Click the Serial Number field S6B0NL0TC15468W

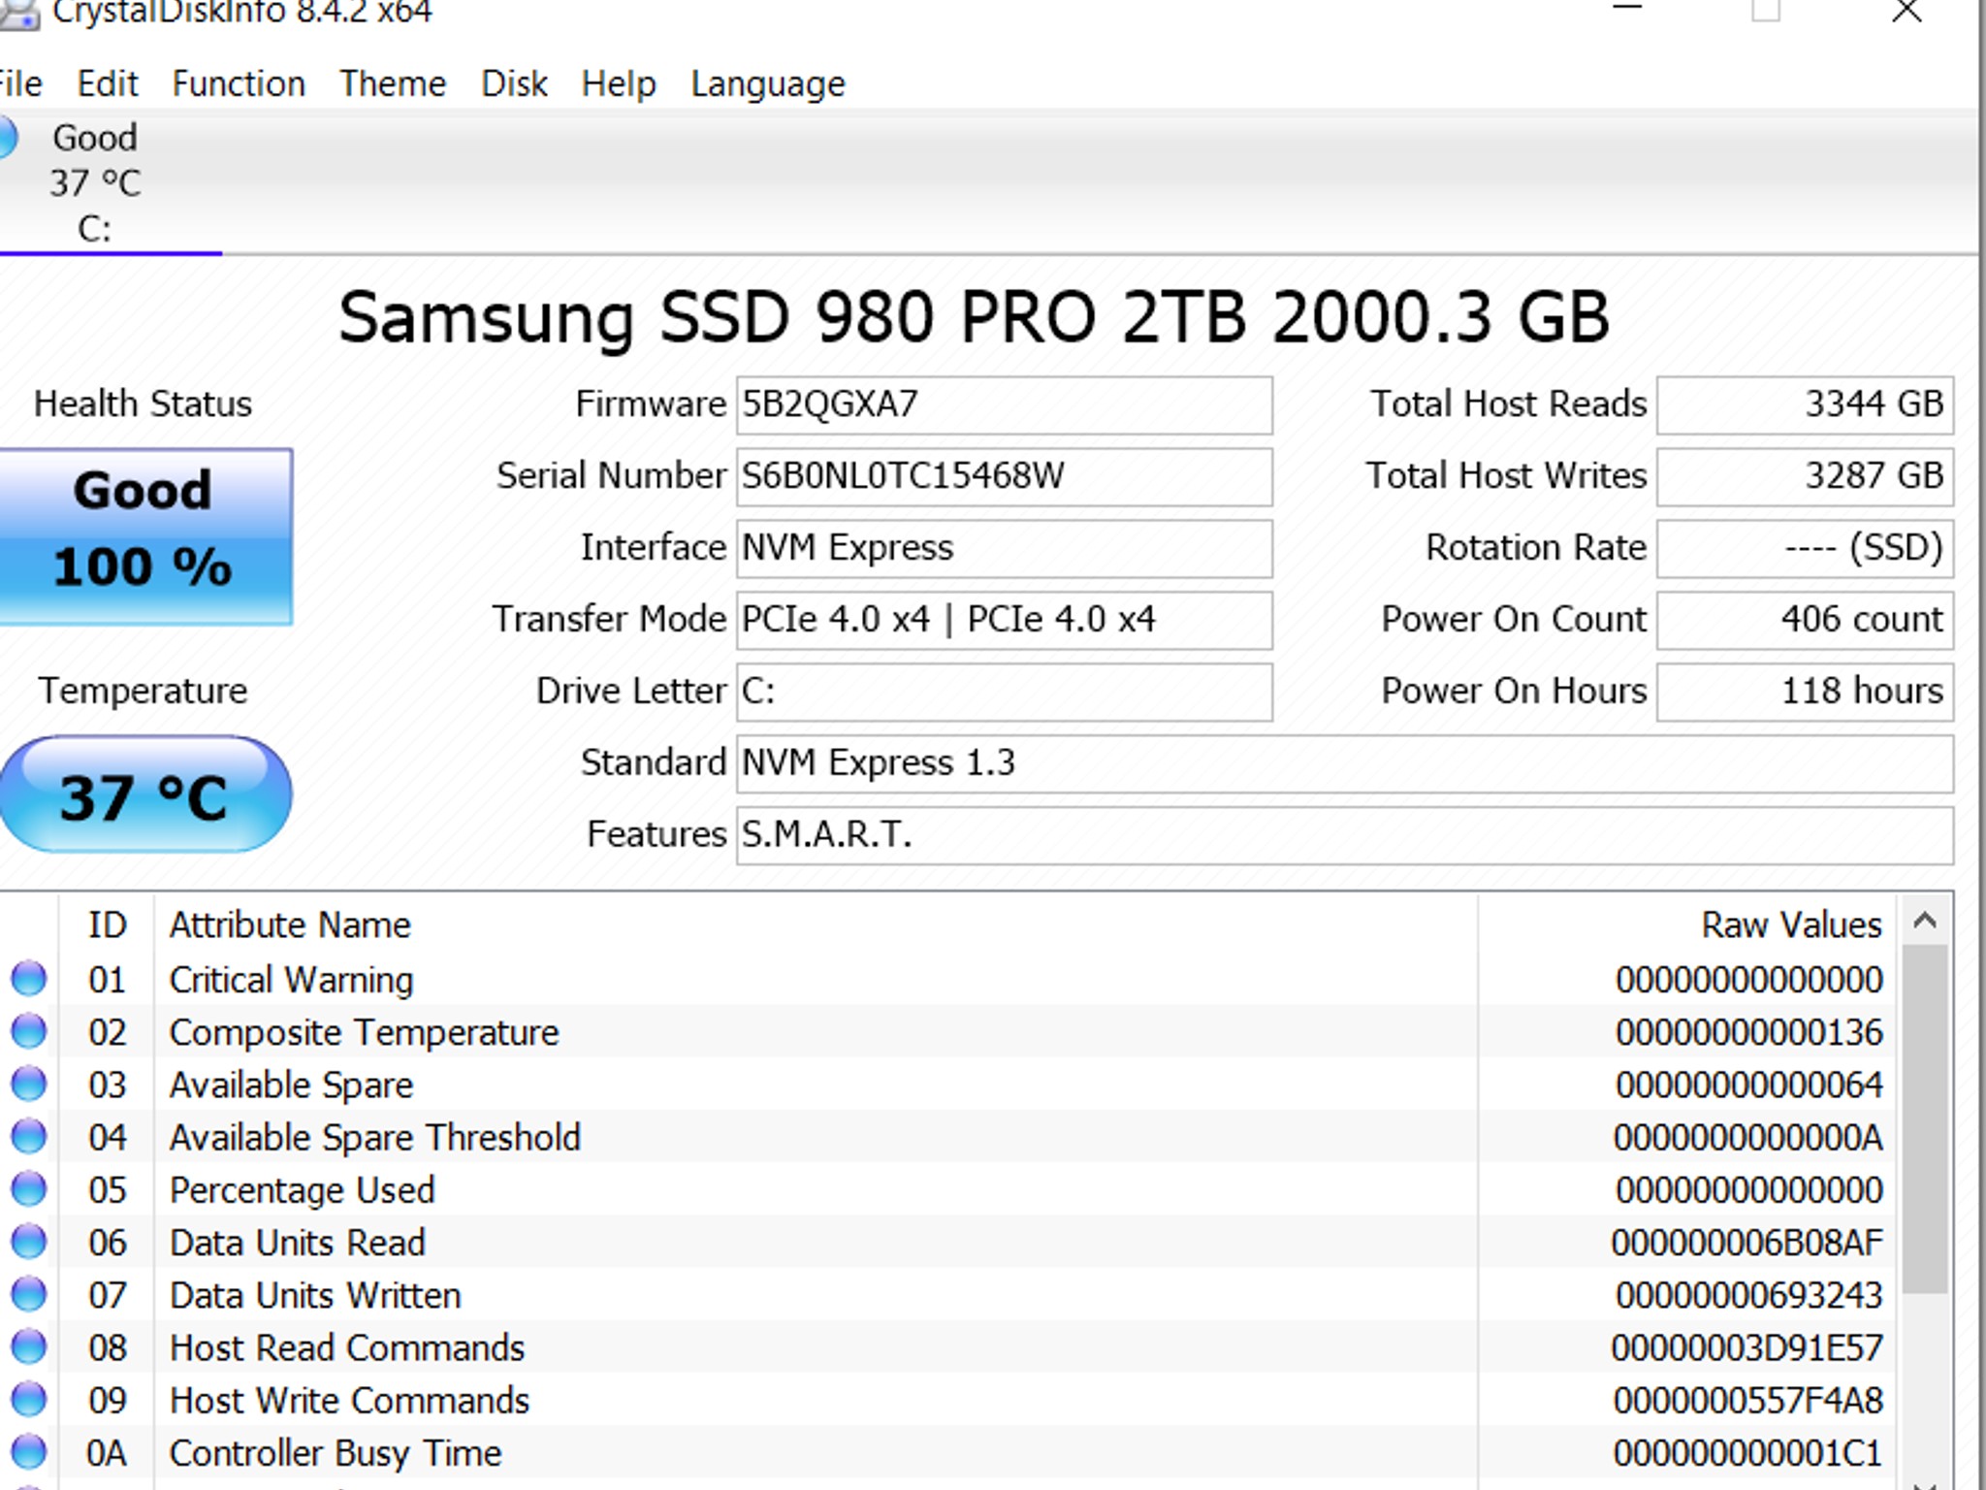(1005, 476)
